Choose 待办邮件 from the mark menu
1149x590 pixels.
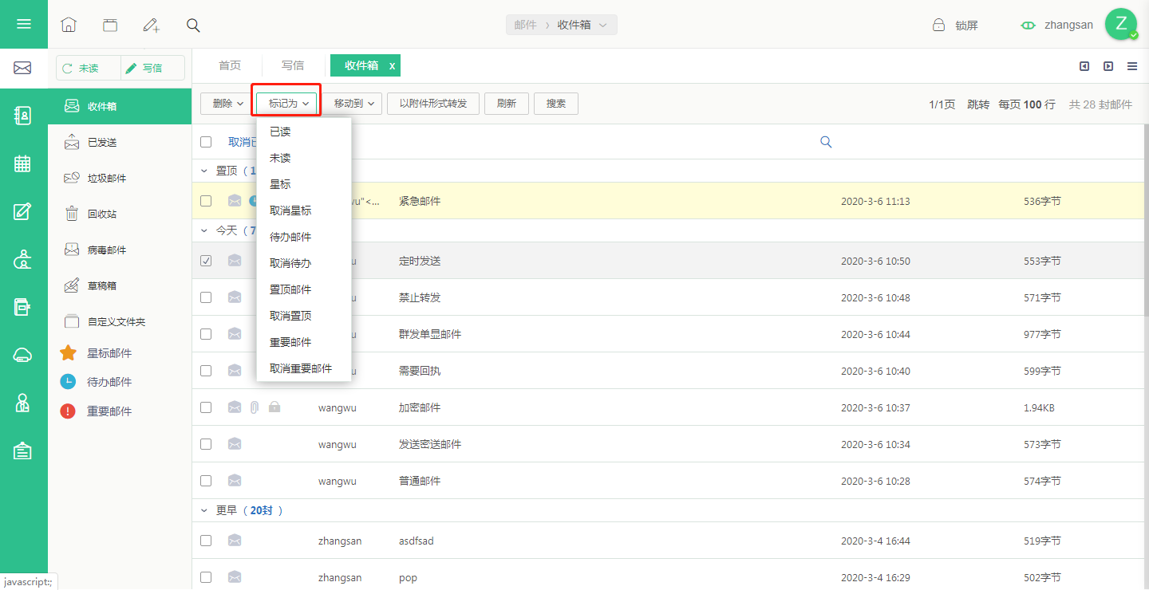(x=304, y=237)
